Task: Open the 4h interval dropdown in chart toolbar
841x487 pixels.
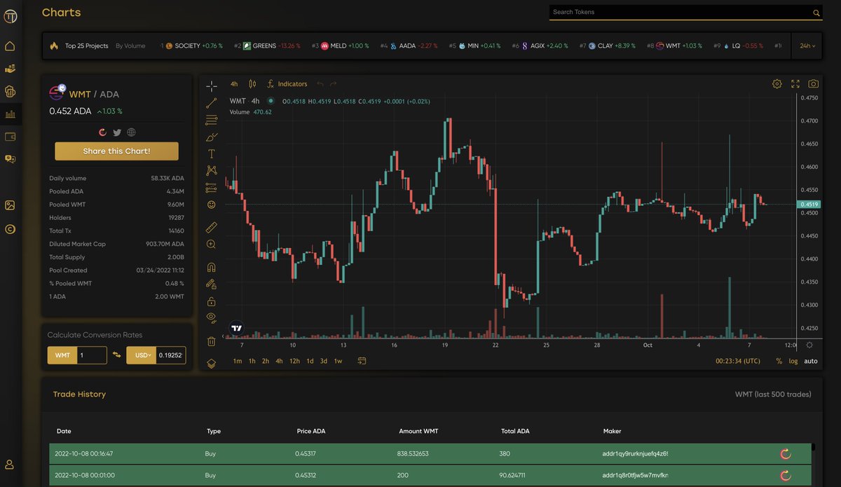Action: tap(234, 84)
